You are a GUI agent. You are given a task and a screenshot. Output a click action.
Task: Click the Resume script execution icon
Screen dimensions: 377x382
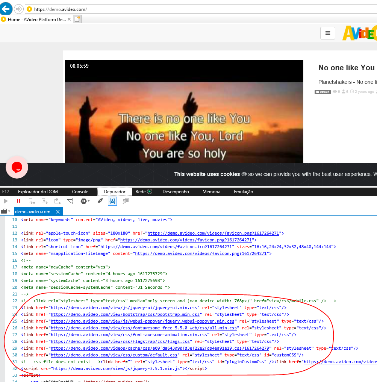click(x=5, y=201)
